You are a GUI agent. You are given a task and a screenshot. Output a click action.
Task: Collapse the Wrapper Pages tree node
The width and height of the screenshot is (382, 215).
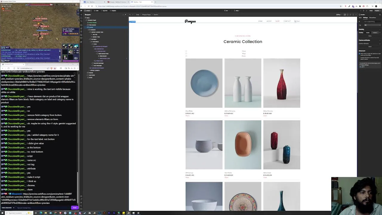[85, 20]
